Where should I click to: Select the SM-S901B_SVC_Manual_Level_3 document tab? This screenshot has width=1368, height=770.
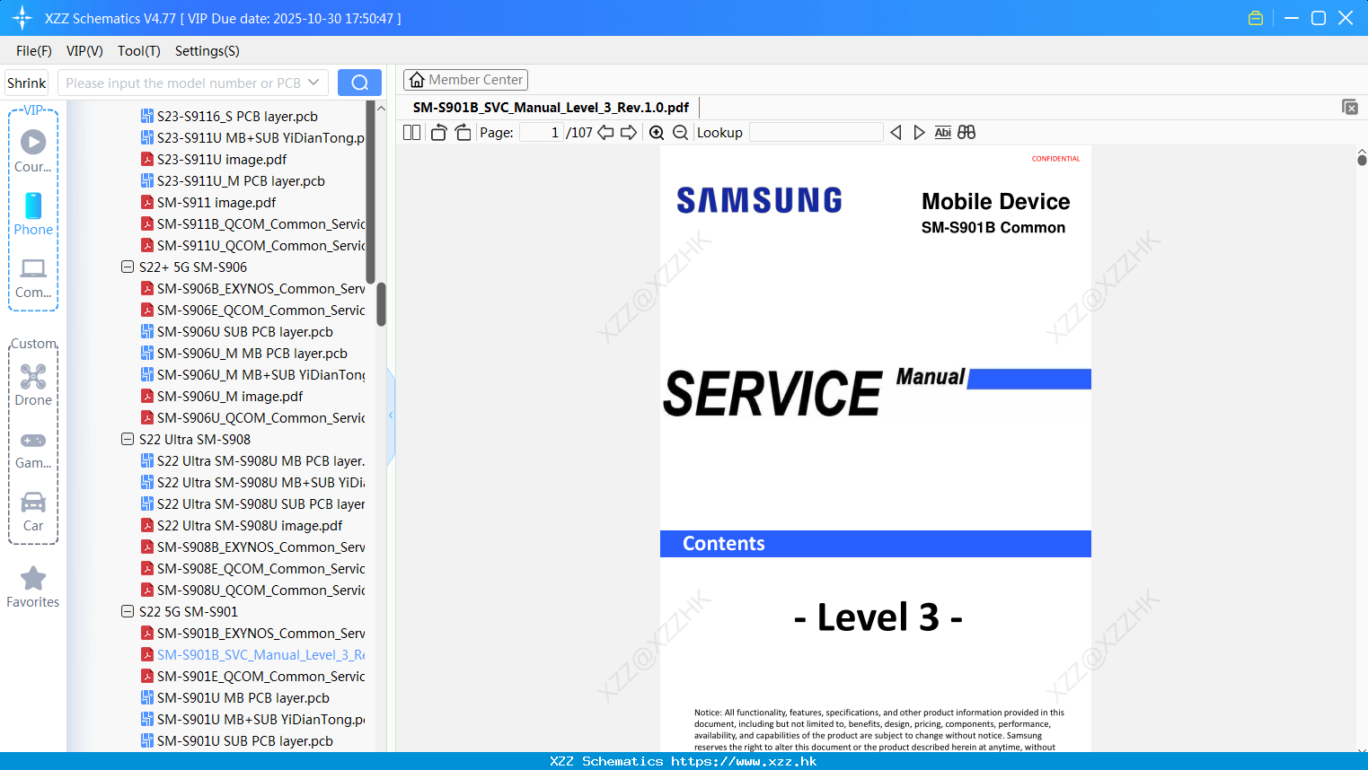point(551,107)
